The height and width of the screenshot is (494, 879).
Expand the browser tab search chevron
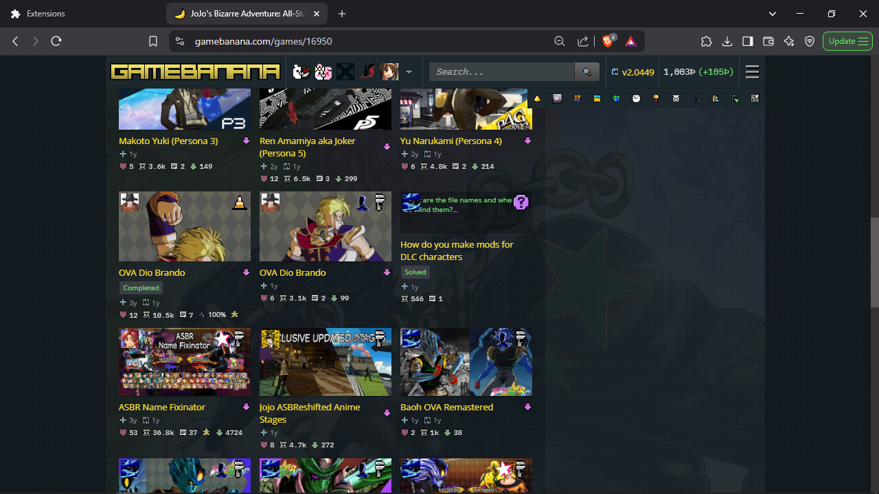773,14
